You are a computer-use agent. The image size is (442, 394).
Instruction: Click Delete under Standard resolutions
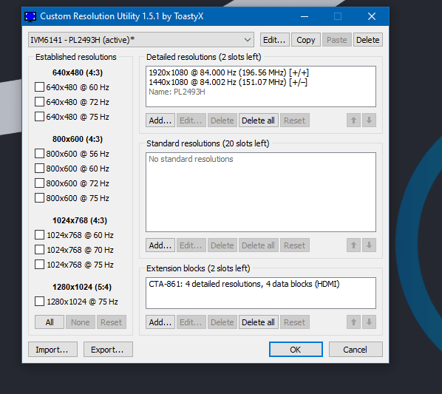[222, 245]
